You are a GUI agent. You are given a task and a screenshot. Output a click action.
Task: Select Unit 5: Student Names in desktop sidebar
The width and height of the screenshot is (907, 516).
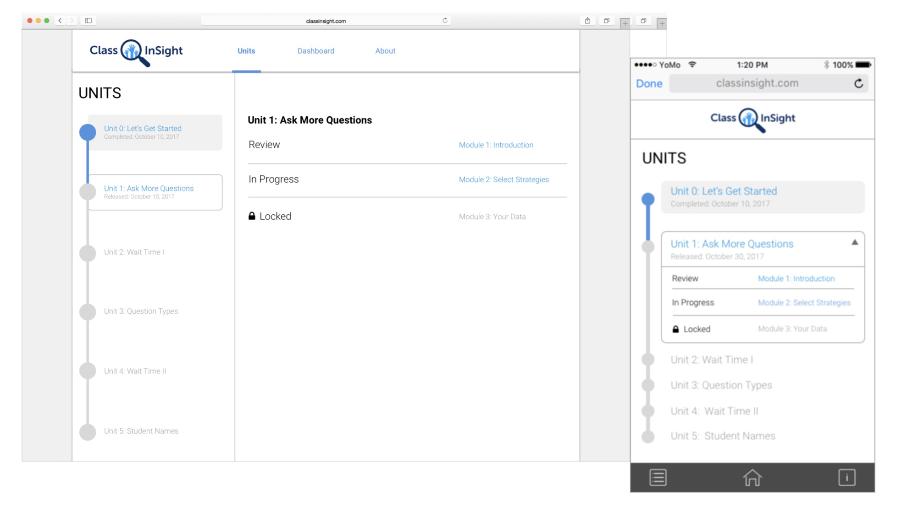click(141, 431)
